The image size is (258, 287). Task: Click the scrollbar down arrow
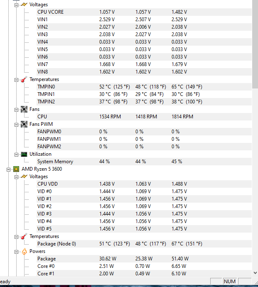tap(255, 273)
